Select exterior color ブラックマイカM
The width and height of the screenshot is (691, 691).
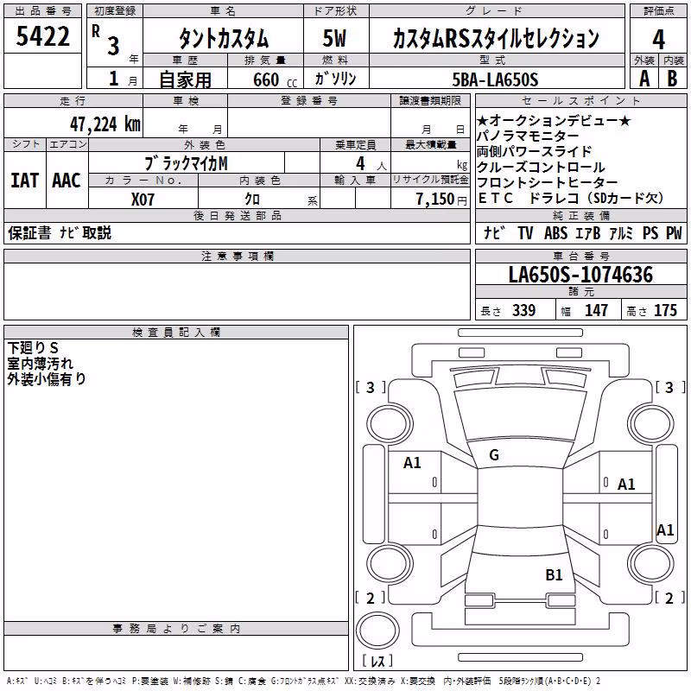click(x=186, y=163)
